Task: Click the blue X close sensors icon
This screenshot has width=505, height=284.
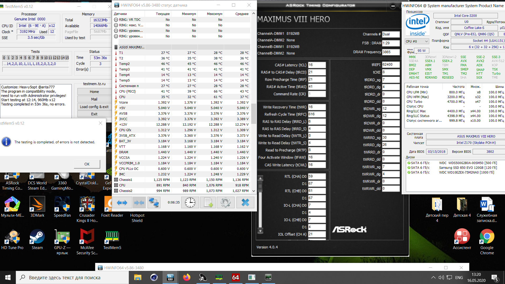Action: coord(245,202)
